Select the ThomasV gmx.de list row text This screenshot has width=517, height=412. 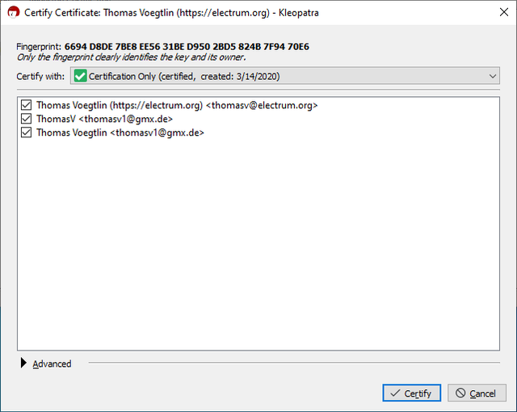point(104,119)
